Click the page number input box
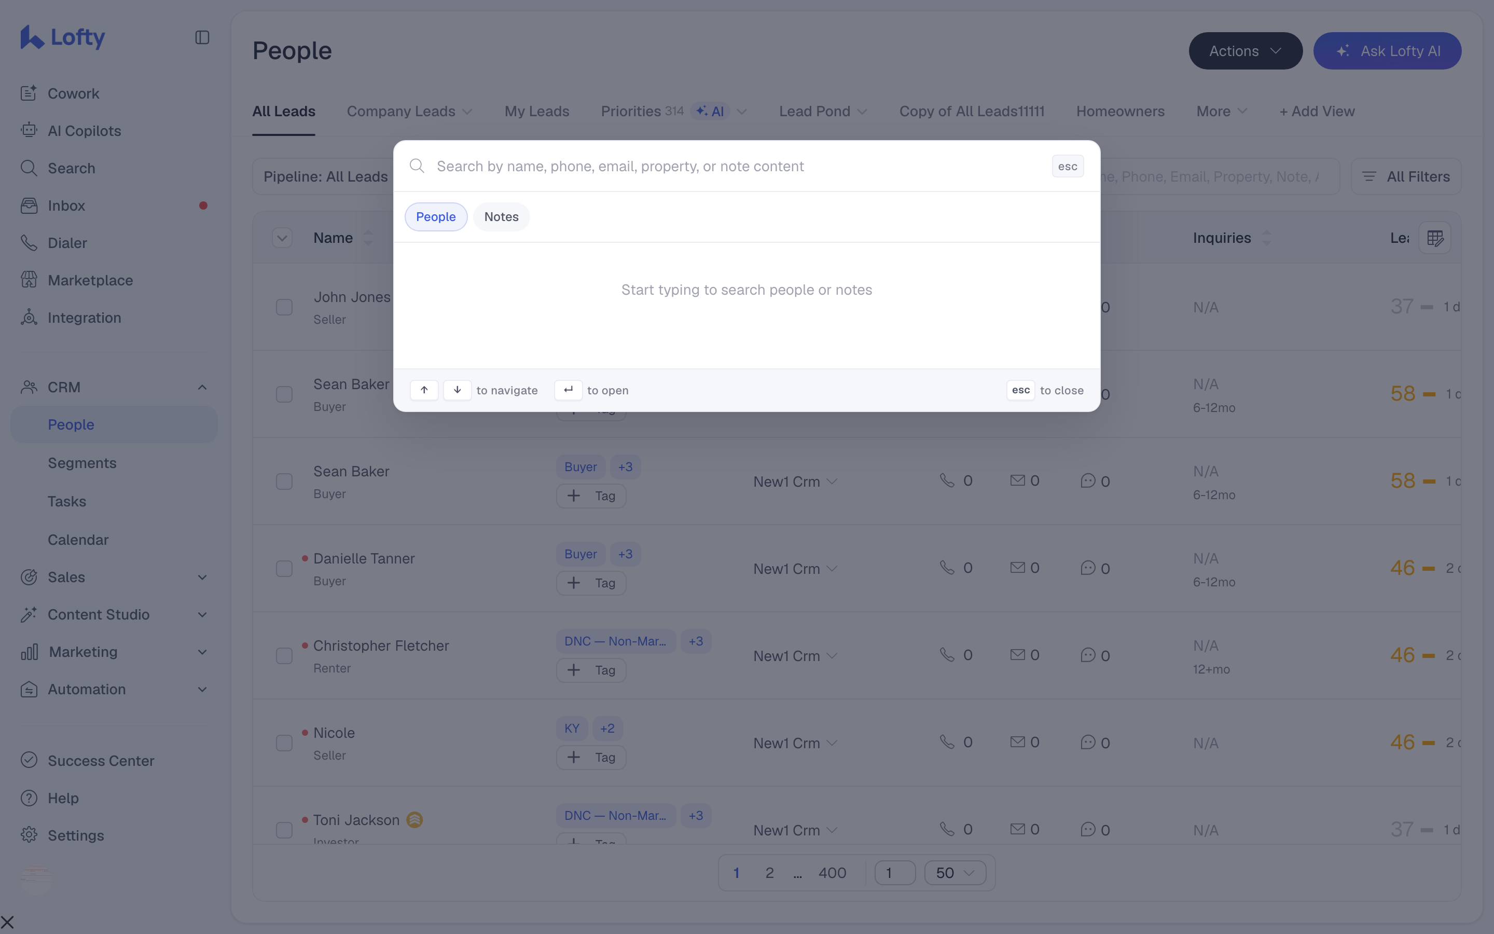Screen dimensions: 1494x934 [x=894, y=873]
